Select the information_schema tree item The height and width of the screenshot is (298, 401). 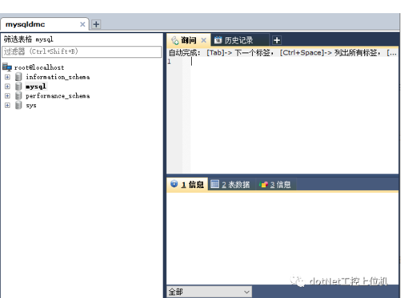[57, 77]
